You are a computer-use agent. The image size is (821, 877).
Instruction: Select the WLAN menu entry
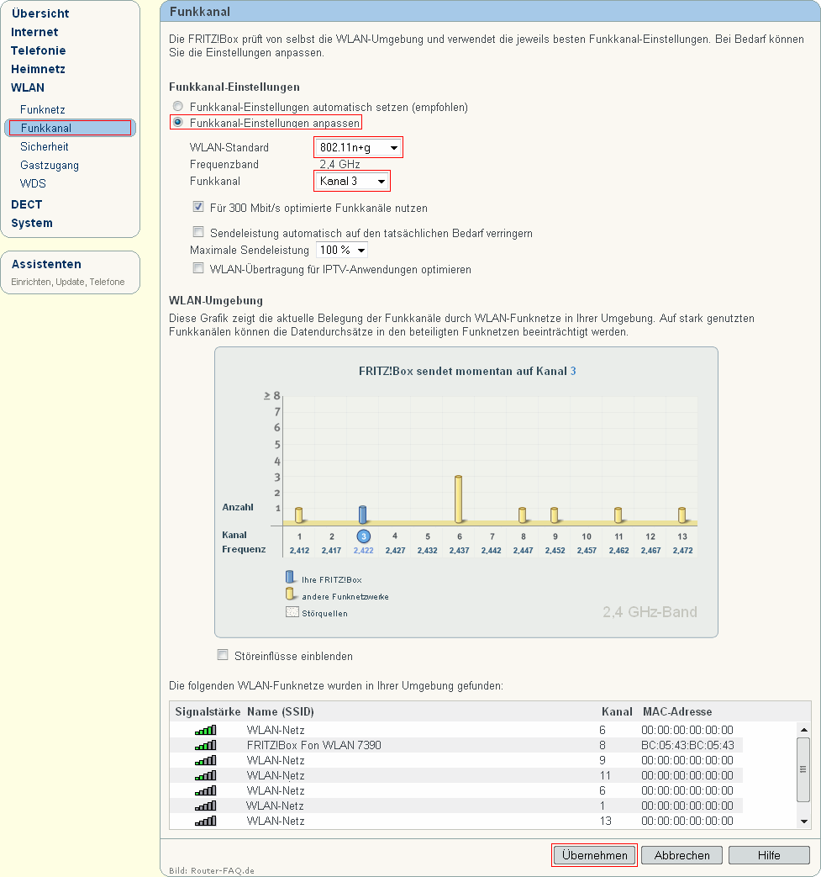coord(28,87)
